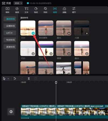This screenshot has height=121, width=108.
Task: Download the dark flash transition in the top row
Action: coord(87,33)
